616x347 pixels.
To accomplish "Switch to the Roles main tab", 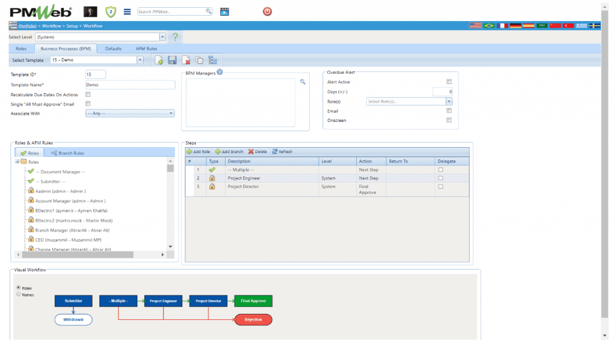I will pyautogui.click(x=21, y=49).
